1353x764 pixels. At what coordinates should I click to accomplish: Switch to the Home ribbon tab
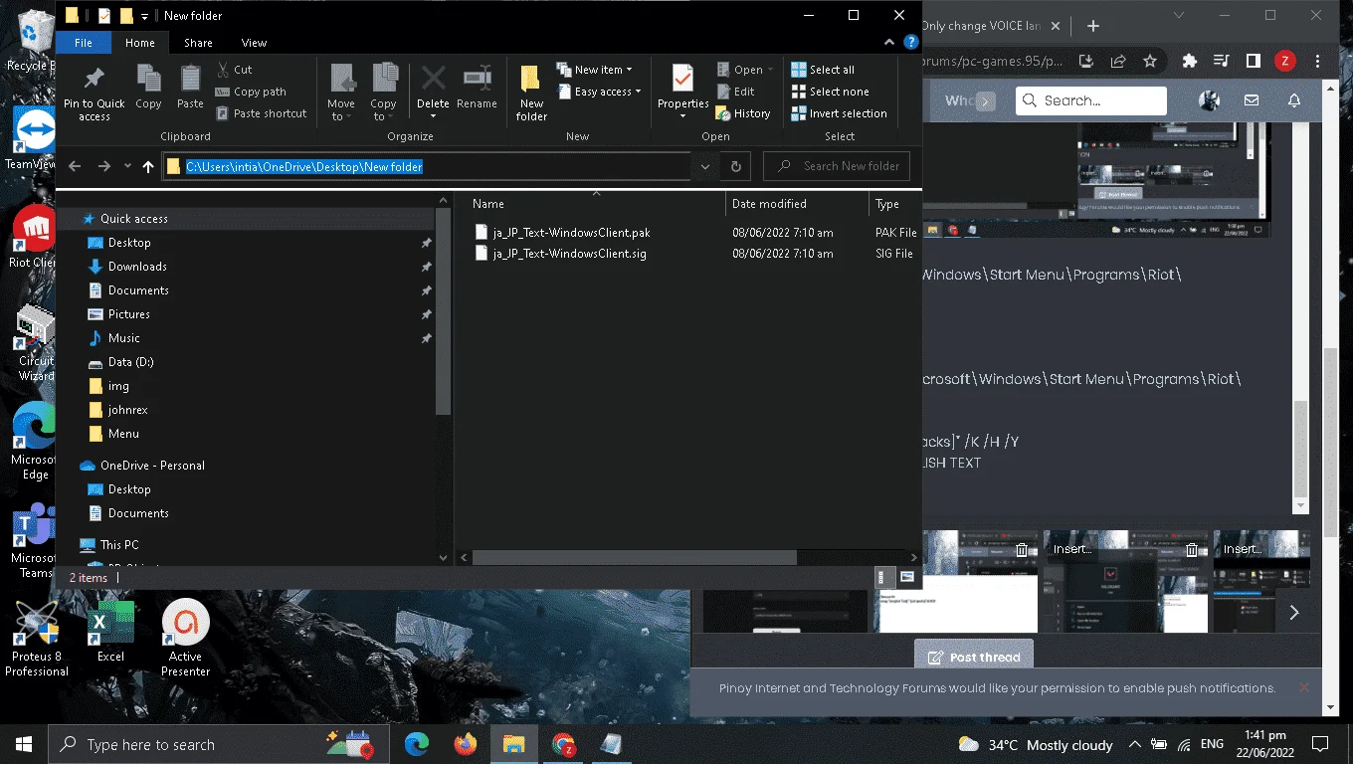[x=139, y=43]
